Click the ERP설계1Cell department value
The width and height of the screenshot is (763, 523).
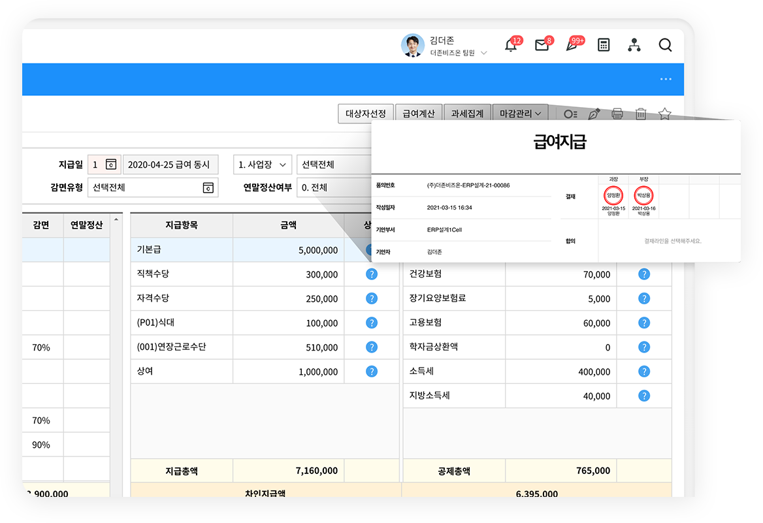pyautogui.click(x=444, y=230)
